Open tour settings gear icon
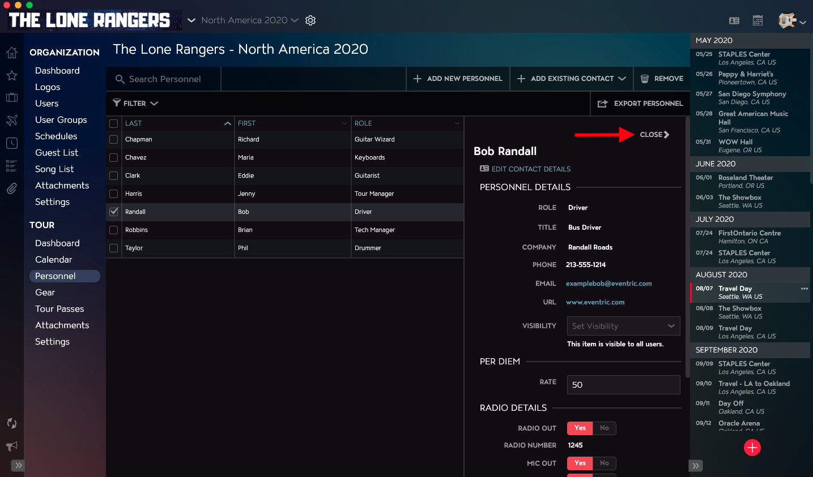 click(310, 20)
